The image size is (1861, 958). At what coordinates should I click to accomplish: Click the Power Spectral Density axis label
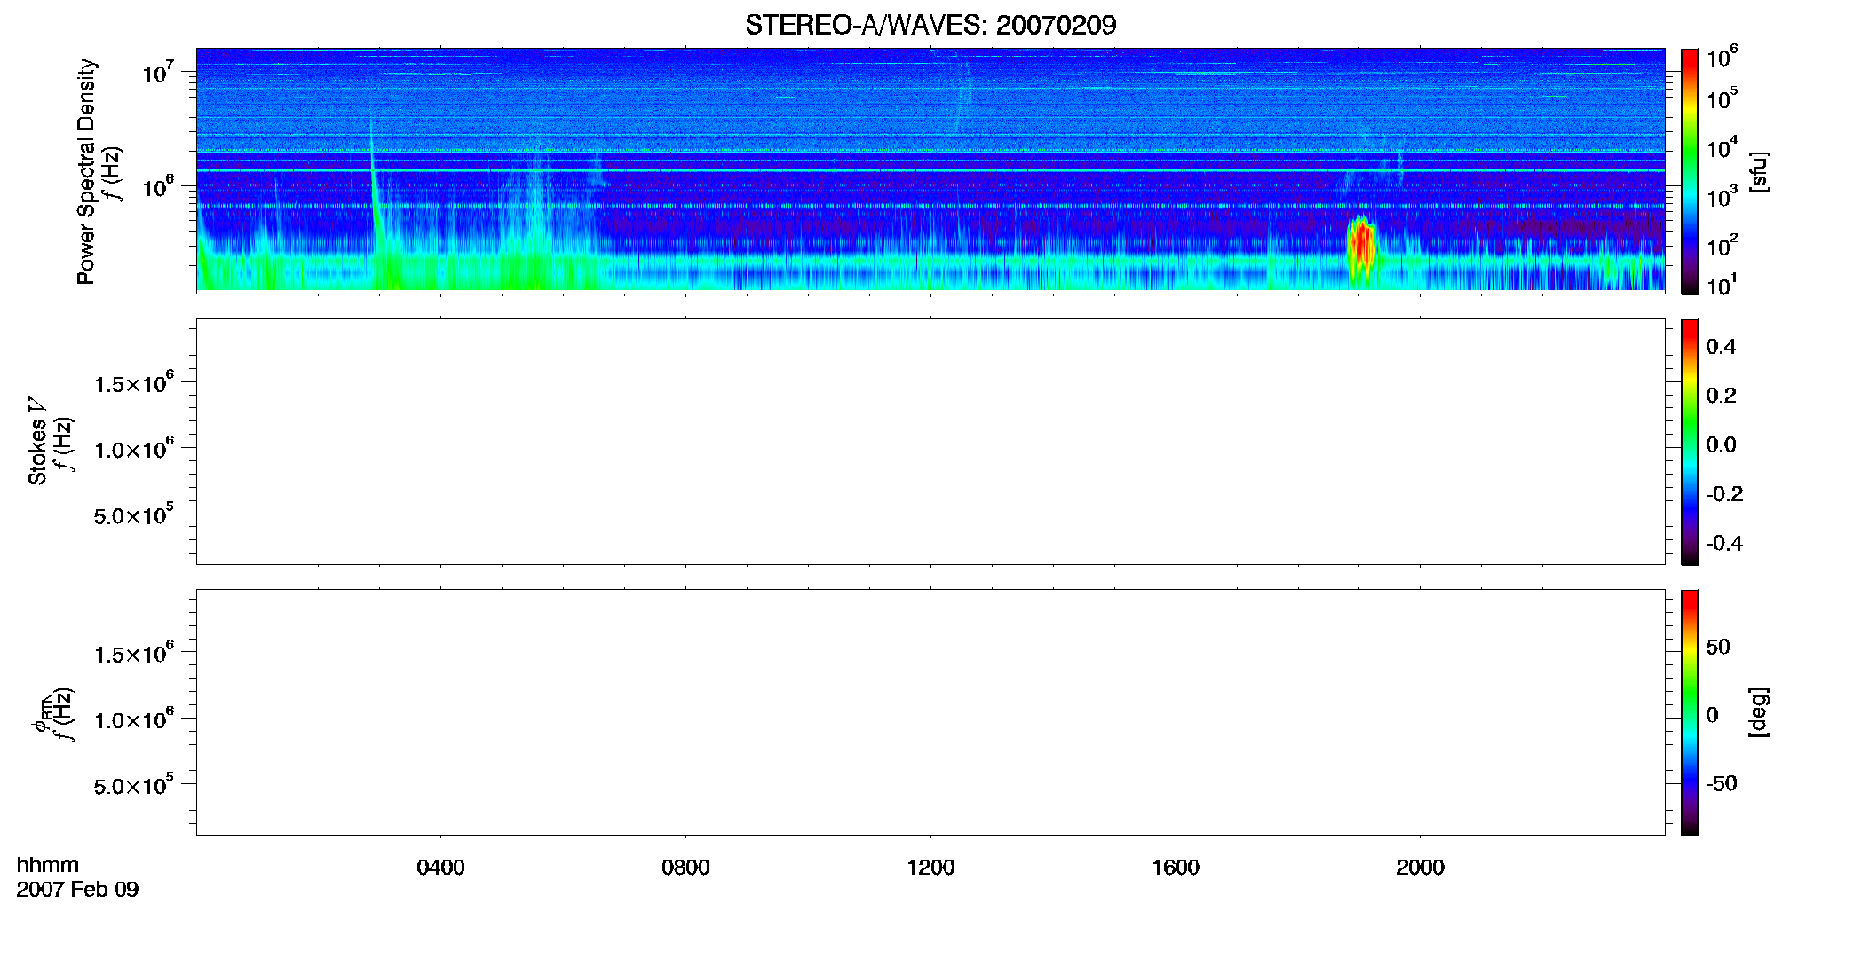pyautogui.click(x=86, y=171)
